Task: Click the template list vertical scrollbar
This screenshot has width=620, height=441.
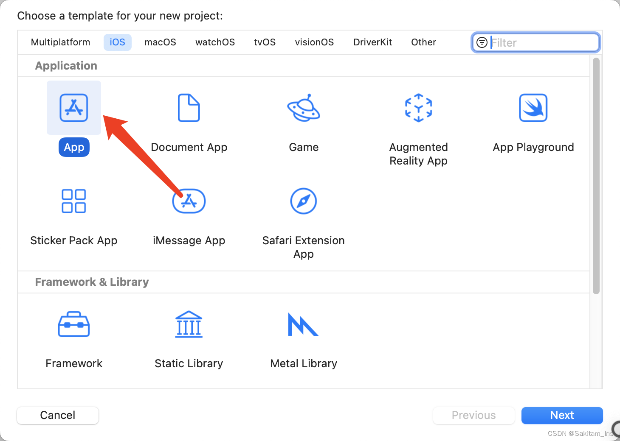Action: pos(596,176)
